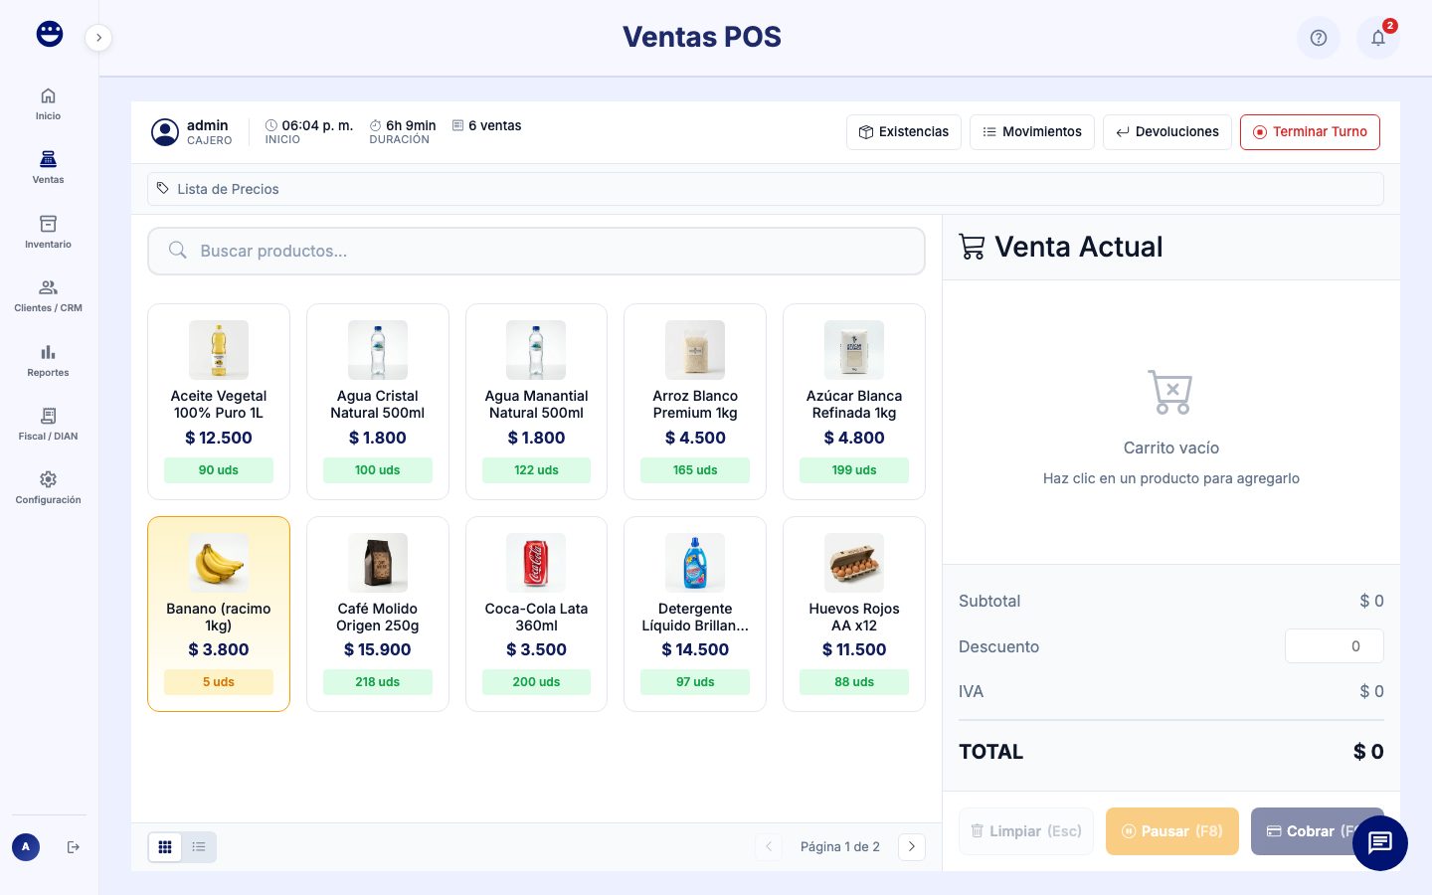
Task: Add Banano racimo 1kg to the cart
Action: [219, 614]
